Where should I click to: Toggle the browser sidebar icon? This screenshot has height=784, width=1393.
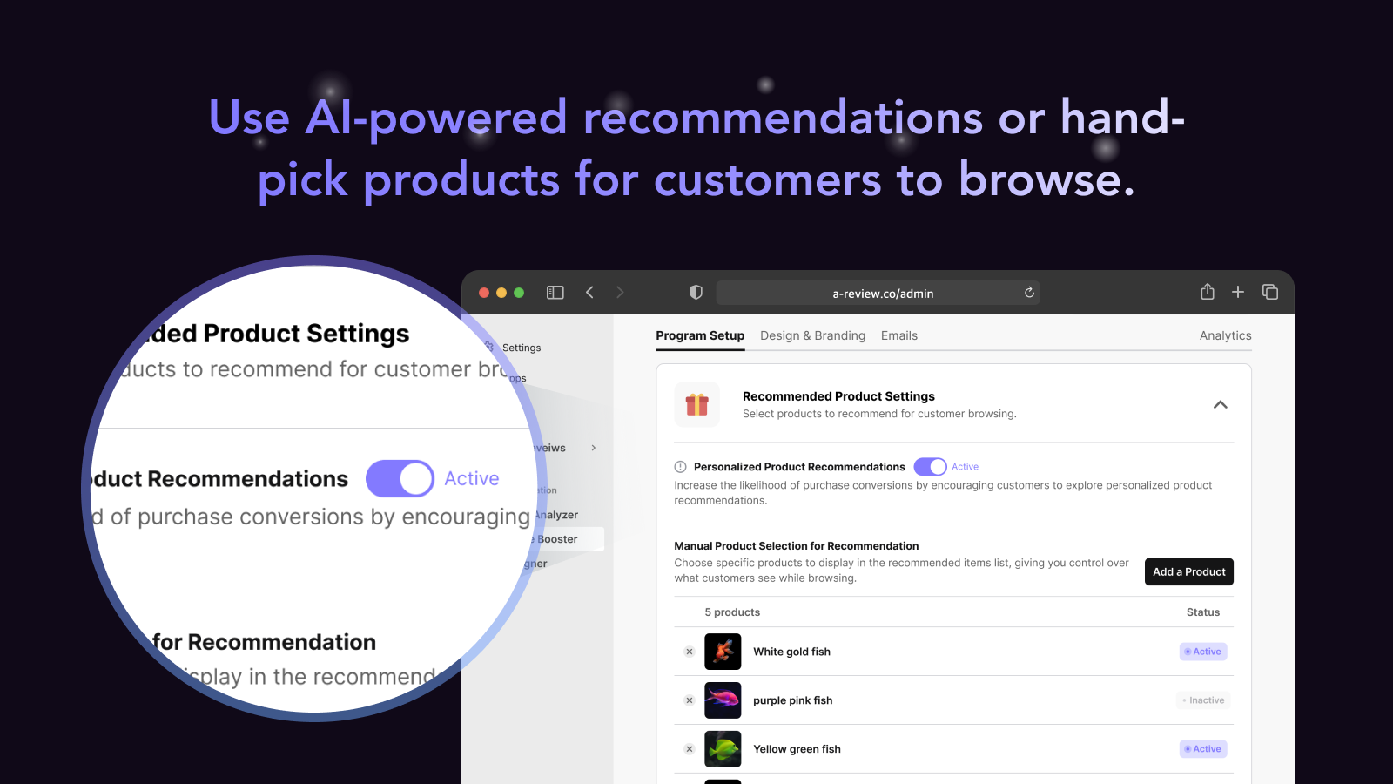click(x=555, y=292)
